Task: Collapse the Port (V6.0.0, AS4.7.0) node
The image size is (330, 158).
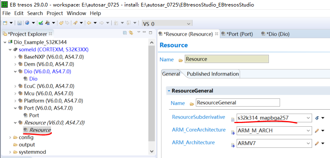Action: click(15, 108)
